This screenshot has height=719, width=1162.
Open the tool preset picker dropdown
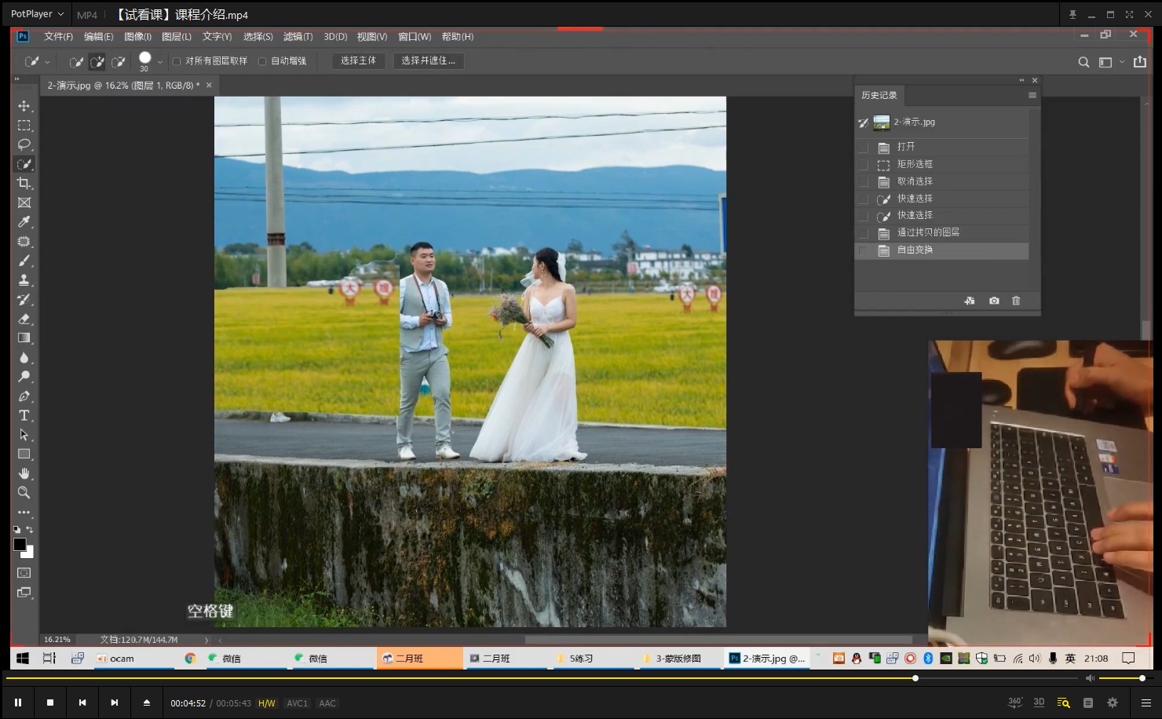[47, 61]
